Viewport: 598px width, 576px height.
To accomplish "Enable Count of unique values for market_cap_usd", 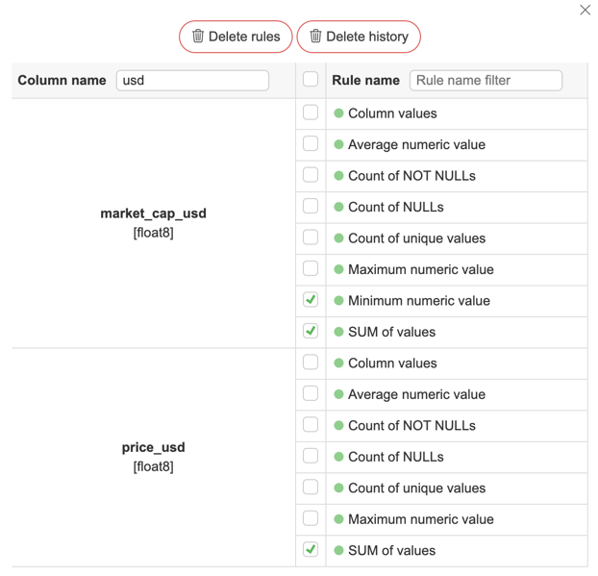I will tap(311, 238).
